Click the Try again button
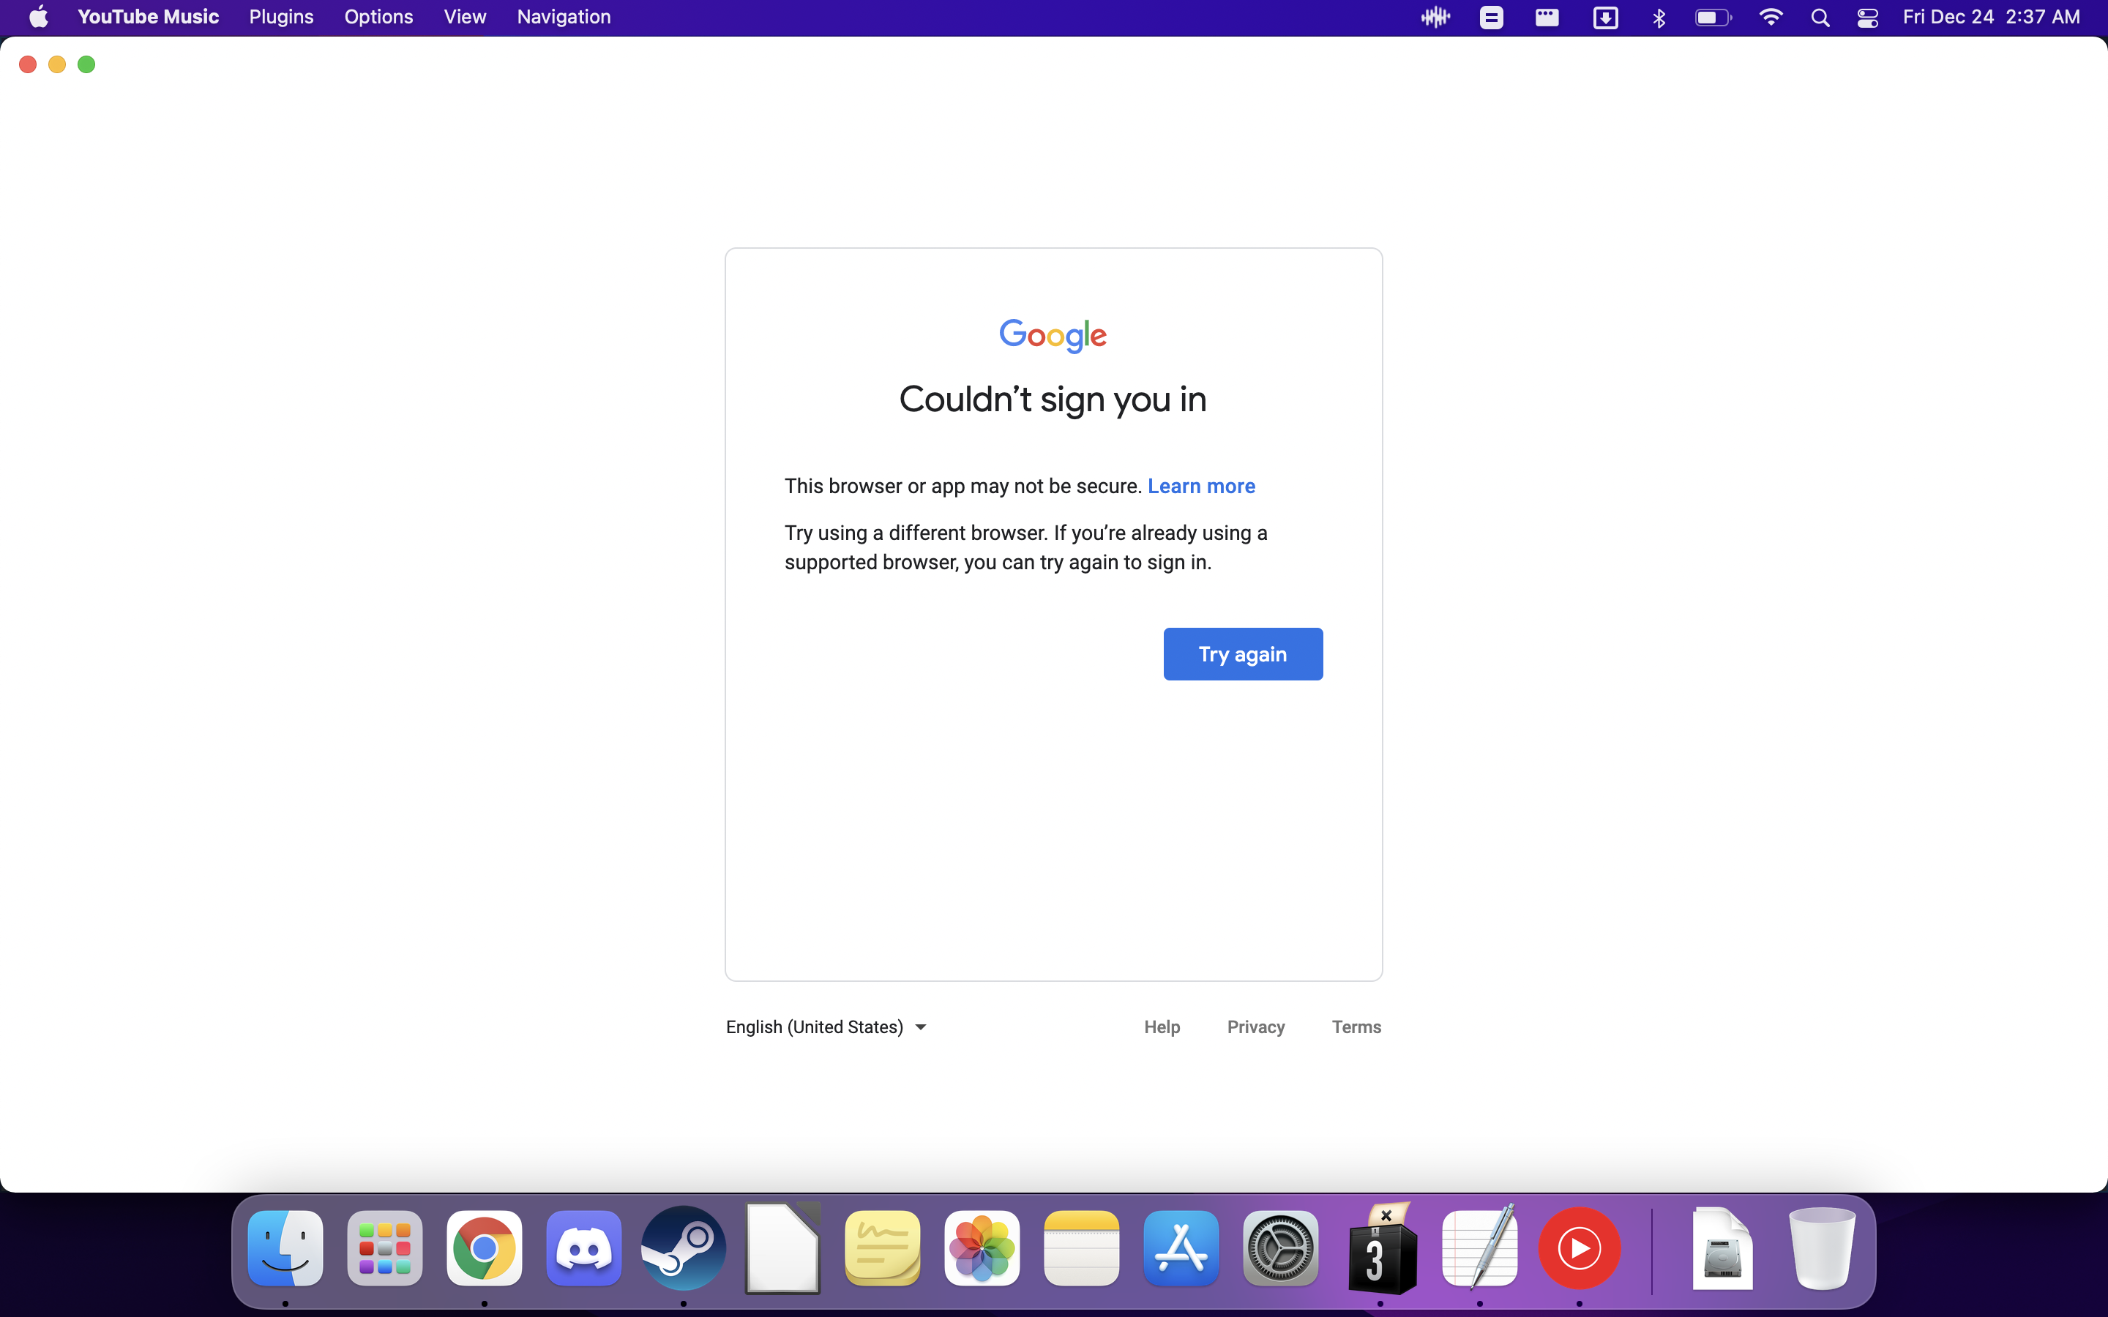The width and height of the screenshot is (2108, 1317). (x=1243, y=654)
